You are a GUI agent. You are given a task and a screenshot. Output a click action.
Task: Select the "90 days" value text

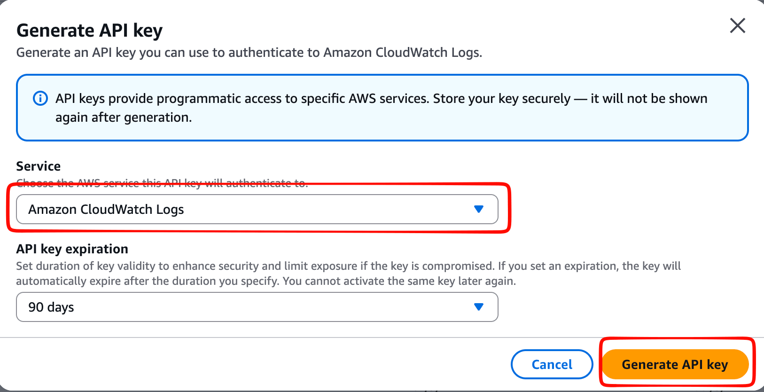51,307
